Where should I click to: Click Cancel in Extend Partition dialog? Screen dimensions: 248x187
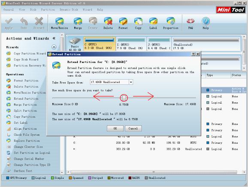point(133,128)
